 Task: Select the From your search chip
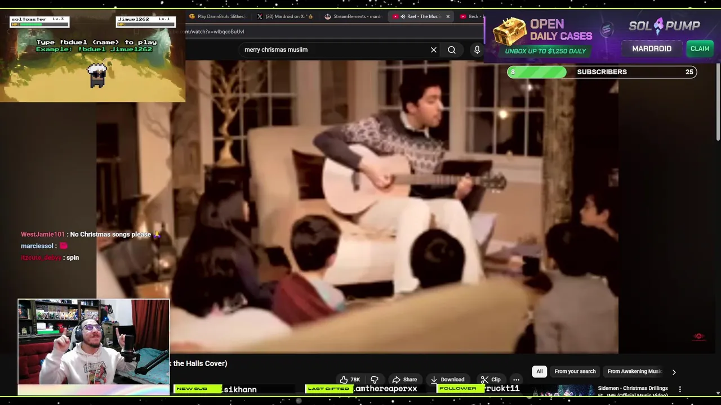point(575,371)
